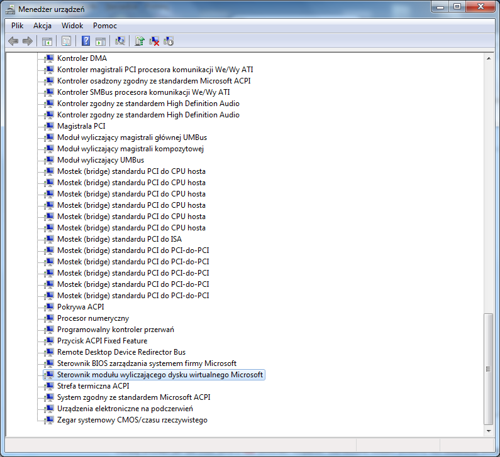Click the Uninstall device icon with red X

coord(154,41)
